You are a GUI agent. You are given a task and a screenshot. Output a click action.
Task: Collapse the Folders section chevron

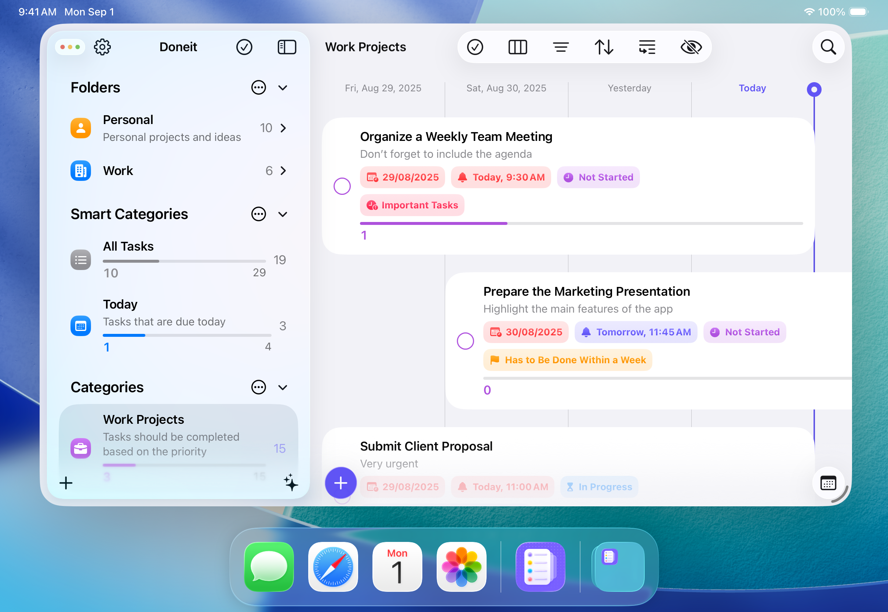tap(283, 88)
